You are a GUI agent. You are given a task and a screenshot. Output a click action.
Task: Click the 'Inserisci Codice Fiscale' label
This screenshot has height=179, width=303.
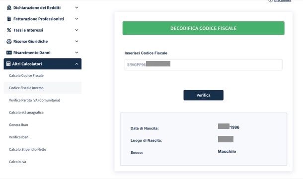tap(146, 53)
